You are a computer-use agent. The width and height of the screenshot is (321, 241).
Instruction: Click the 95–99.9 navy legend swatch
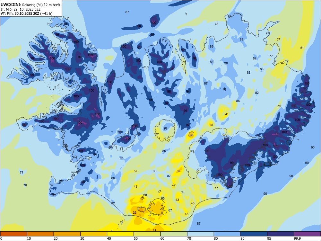point(281,234)
